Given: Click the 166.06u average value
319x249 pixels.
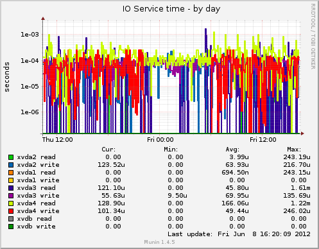Looking at the screenshot, I should (x=235, y=203).
